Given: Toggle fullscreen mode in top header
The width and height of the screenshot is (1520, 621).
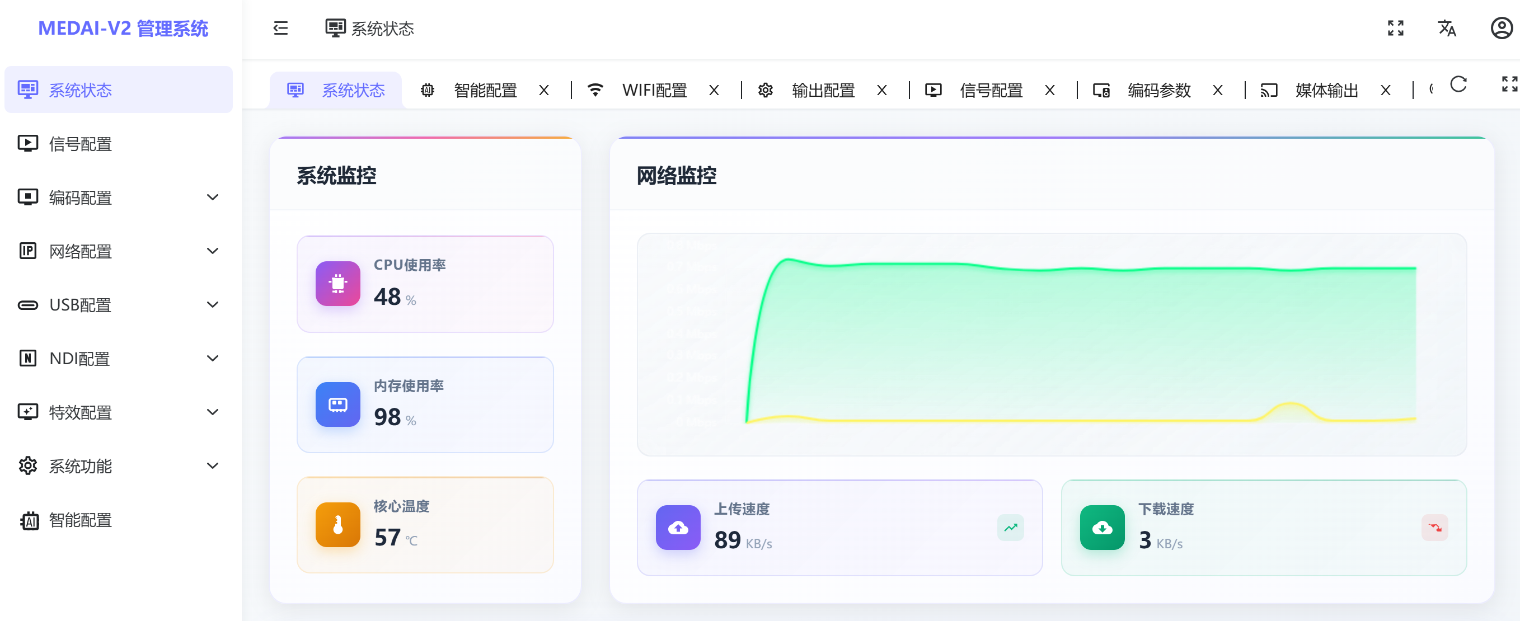Looking at the screenshot, I should tap(1396, 29).
